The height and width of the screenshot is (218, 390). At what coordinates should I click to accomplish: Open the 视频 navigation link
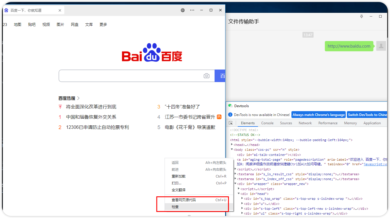46,25
